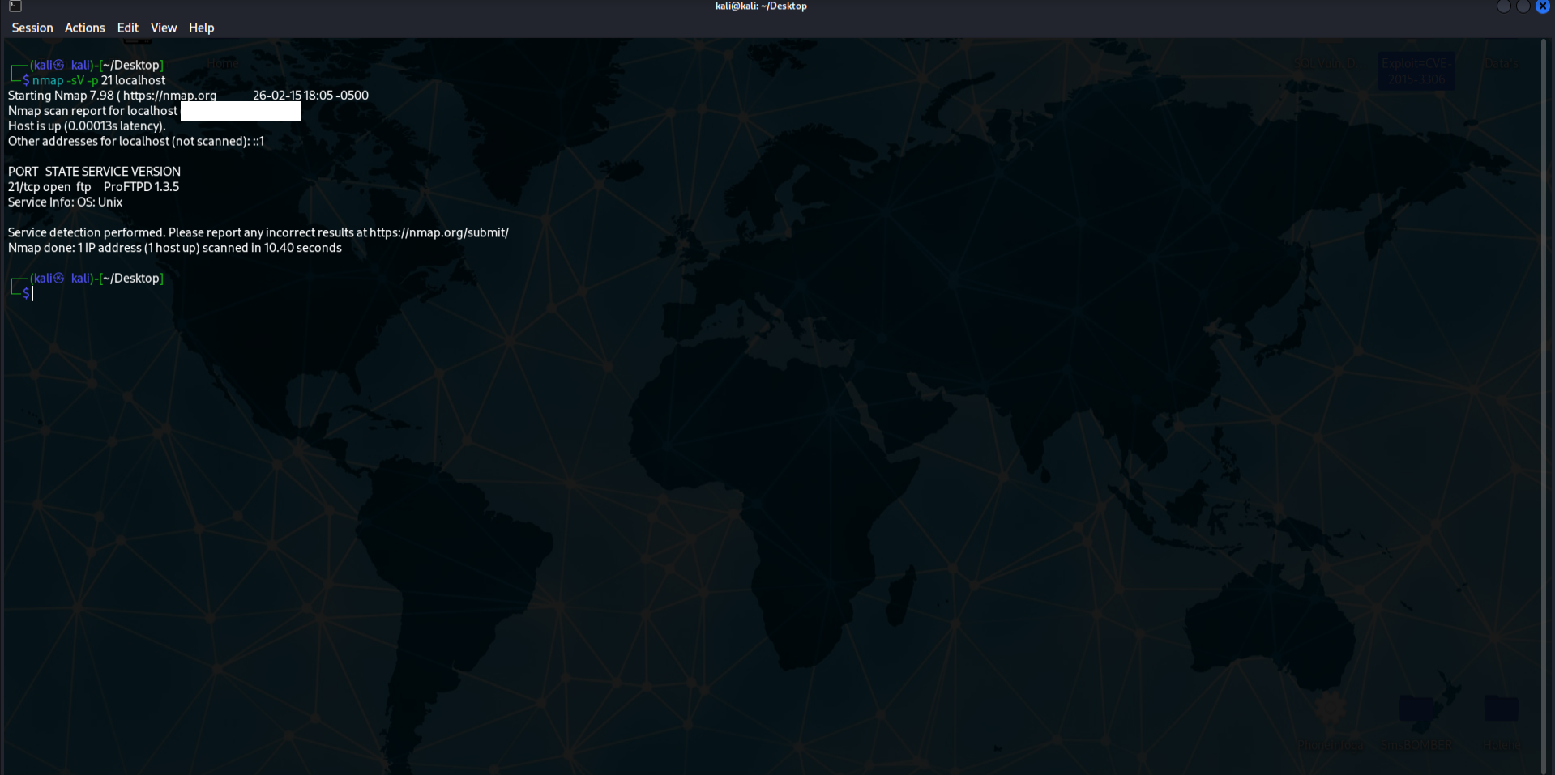The width and height of the screenshot is (1555, 775).
Task: Click the text "Service detection performed."
Action: (87, 232)
